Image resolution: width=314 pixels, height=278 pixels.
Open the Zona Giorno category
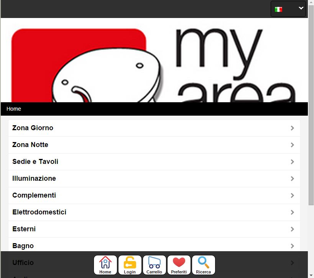click(154, 128)
